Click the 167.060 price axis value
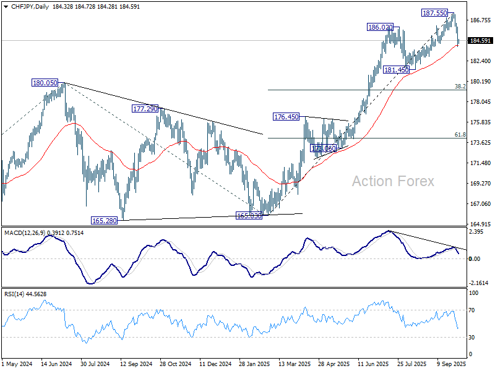 point(481,204)
